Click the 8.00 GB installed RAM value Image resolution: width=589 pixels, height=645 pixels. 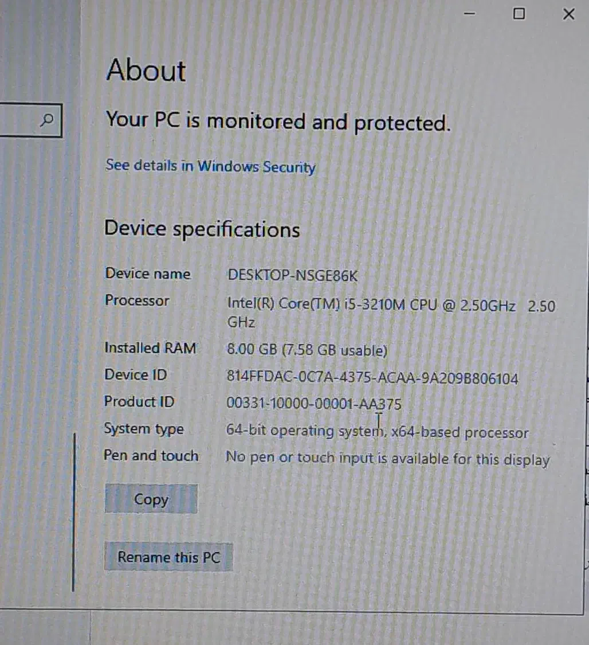tap(307, 350)
